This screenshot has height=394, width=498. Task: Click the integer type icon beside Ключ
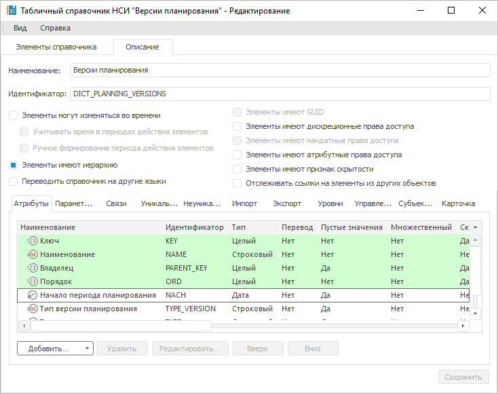pyautogui.click(x=32, y=241)
